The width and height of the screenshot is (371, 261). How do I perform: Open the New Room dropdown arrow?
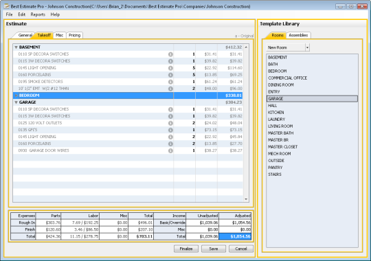[307, 47]
